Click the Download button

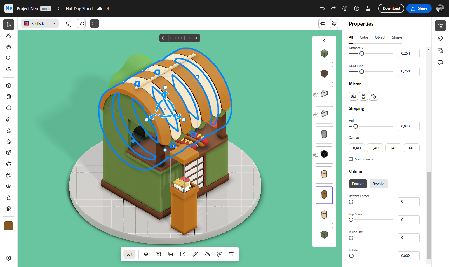click(391, 8)
